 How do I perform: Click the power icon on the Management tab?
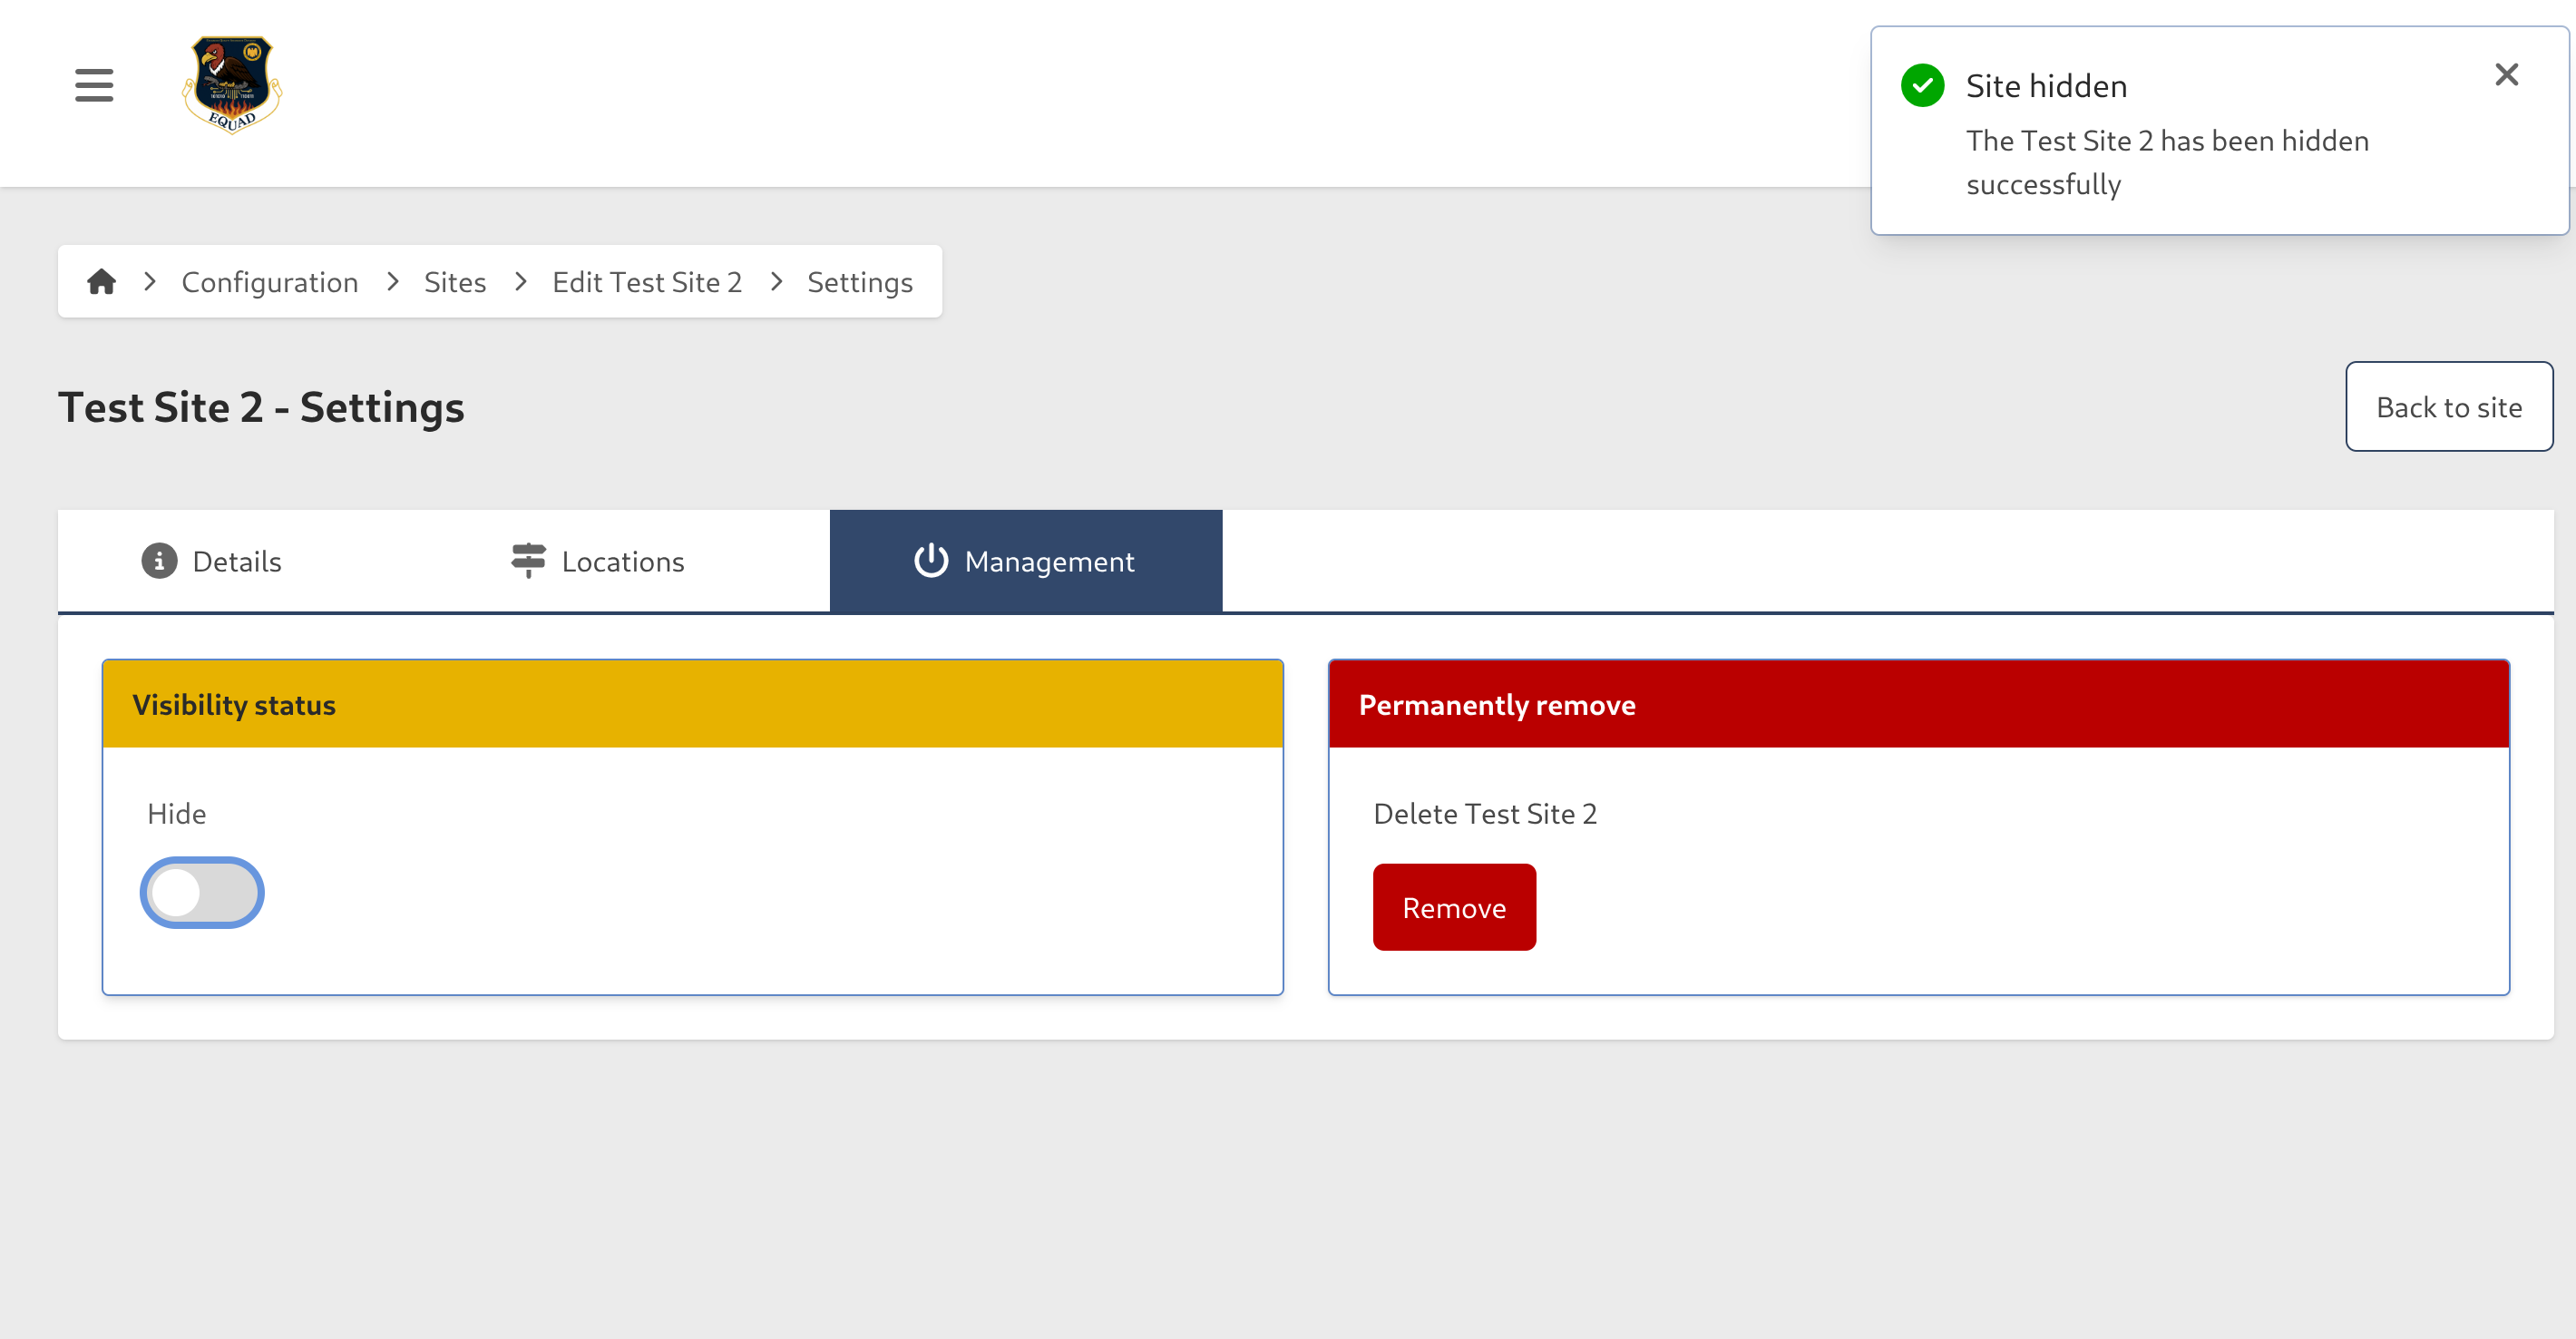(x=929, y=561)
